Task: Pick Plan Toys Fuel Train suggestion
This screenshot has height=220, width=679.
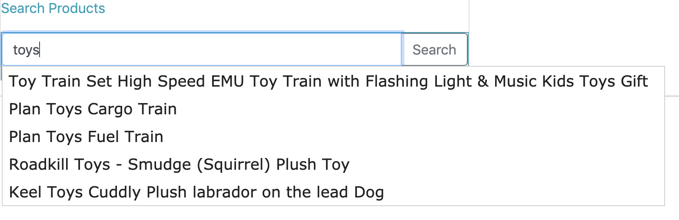Action: pyautogui.click(x=333, y=136)
